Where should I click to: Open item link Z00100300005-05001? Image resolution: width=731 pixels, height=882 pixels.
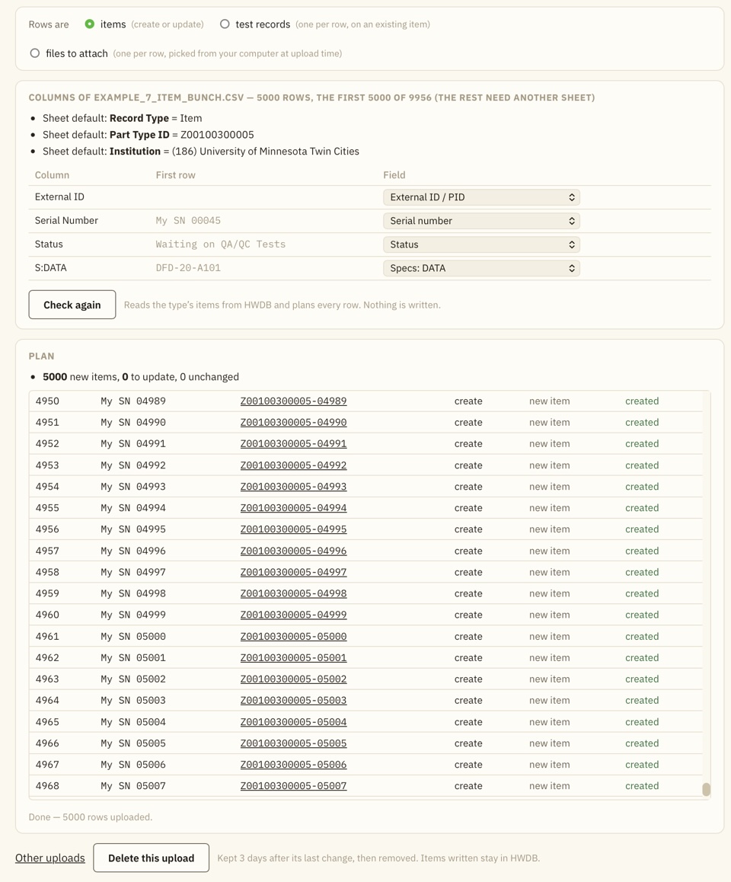tap(293, 657)
